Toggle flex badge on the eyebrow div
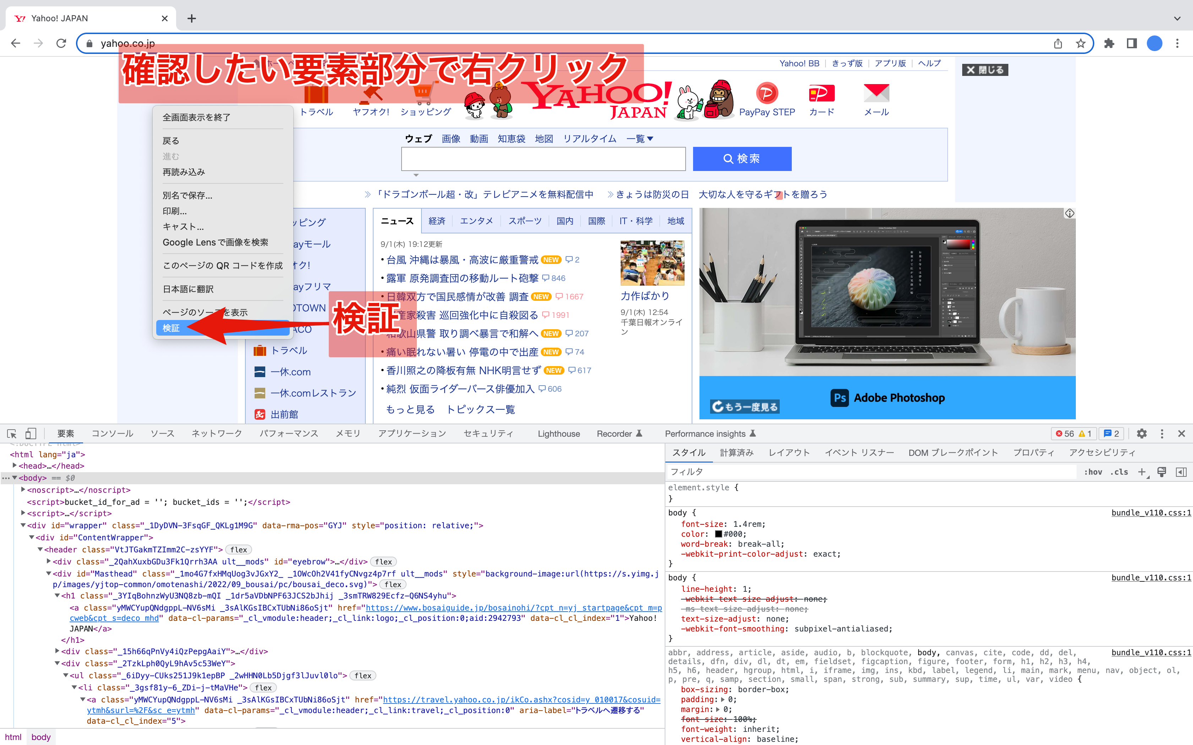 click(383, 561)
